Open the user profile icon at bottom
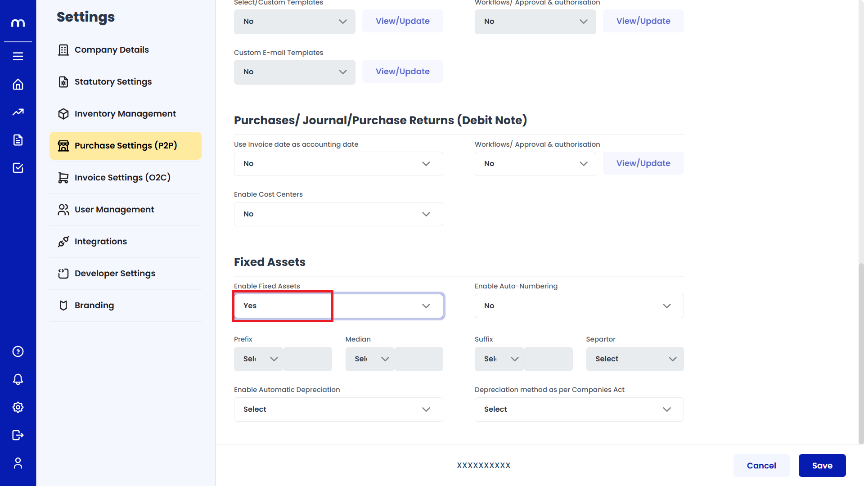864x486 pixels. click(x=18, y=463)
